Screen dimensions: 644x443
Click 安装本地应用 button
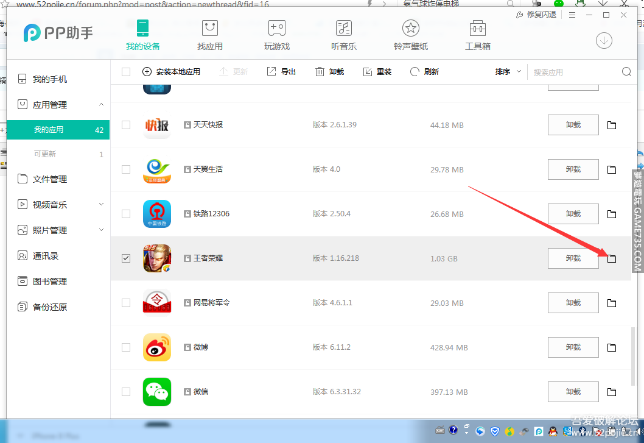tap(171, 72)
